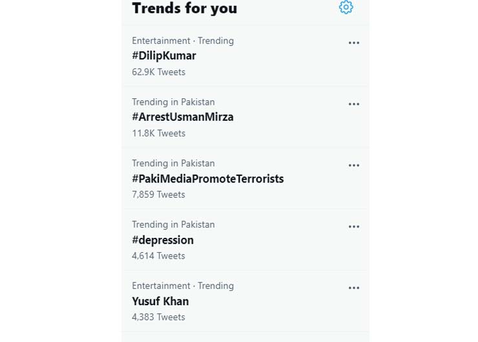Click 'Entertainment · Trending' label above #DilipKumar
The width and height of the screenshot is (478, 342).
183,41
